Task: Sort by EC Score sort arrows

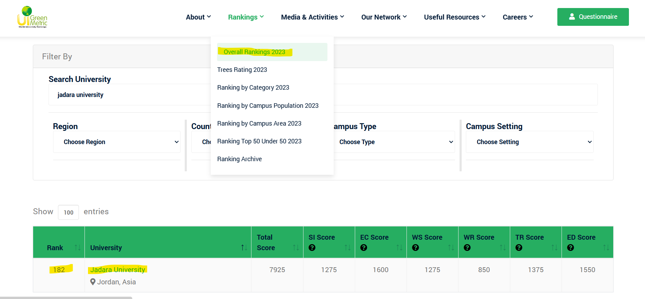Action: pos(399,248)
